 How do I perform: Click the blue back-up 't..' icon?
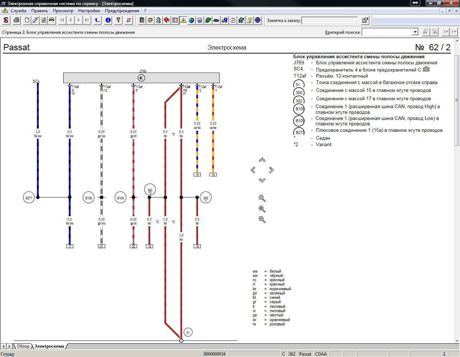pos(97,20)
